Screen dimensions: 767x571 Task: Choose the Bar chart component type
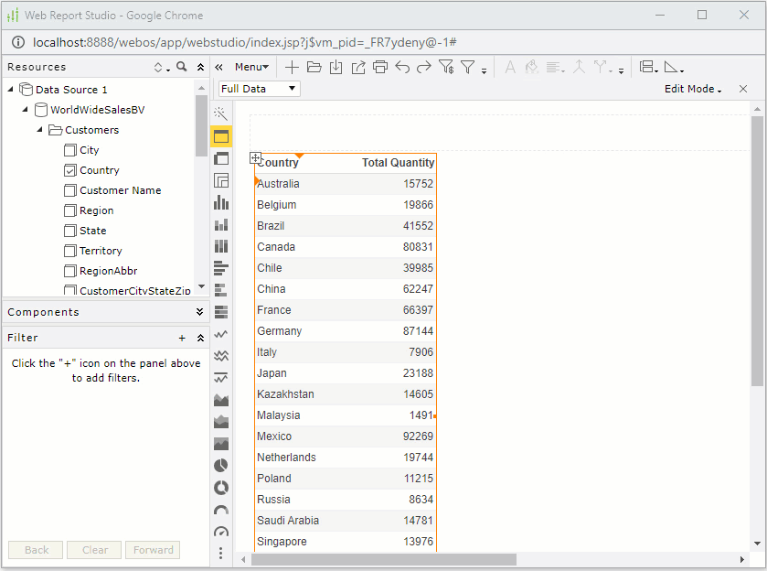coord(220,202)
